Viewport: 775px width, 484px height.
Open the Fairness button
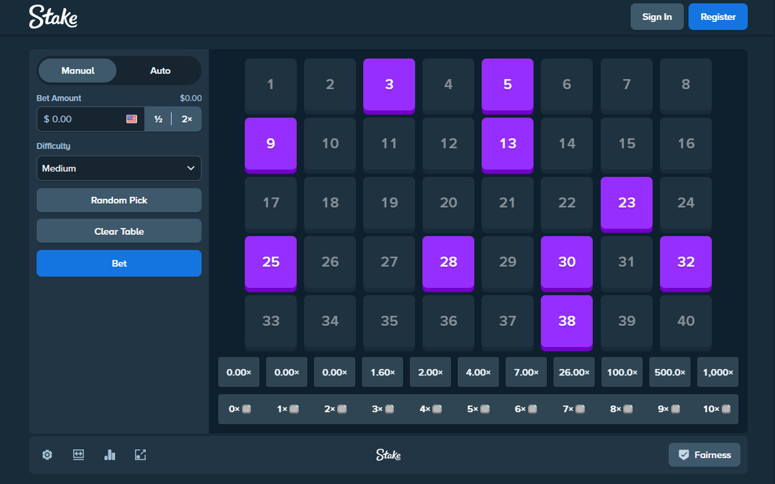click(x=705, y=455)
